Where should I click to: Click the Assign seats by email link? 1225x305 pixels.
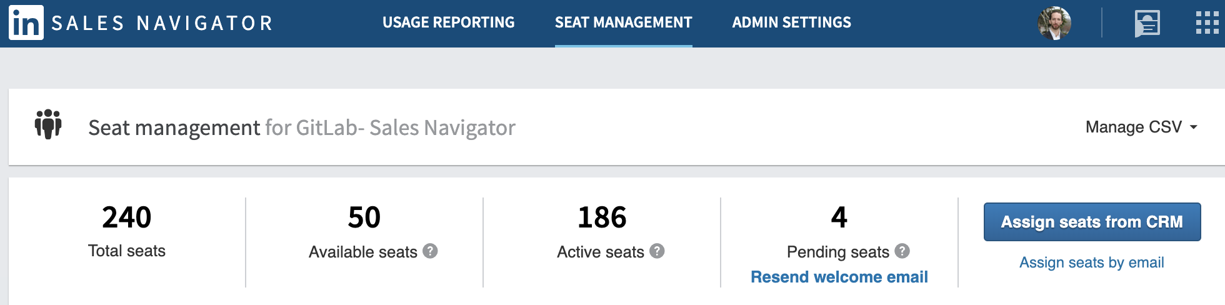click(1092, 262)
